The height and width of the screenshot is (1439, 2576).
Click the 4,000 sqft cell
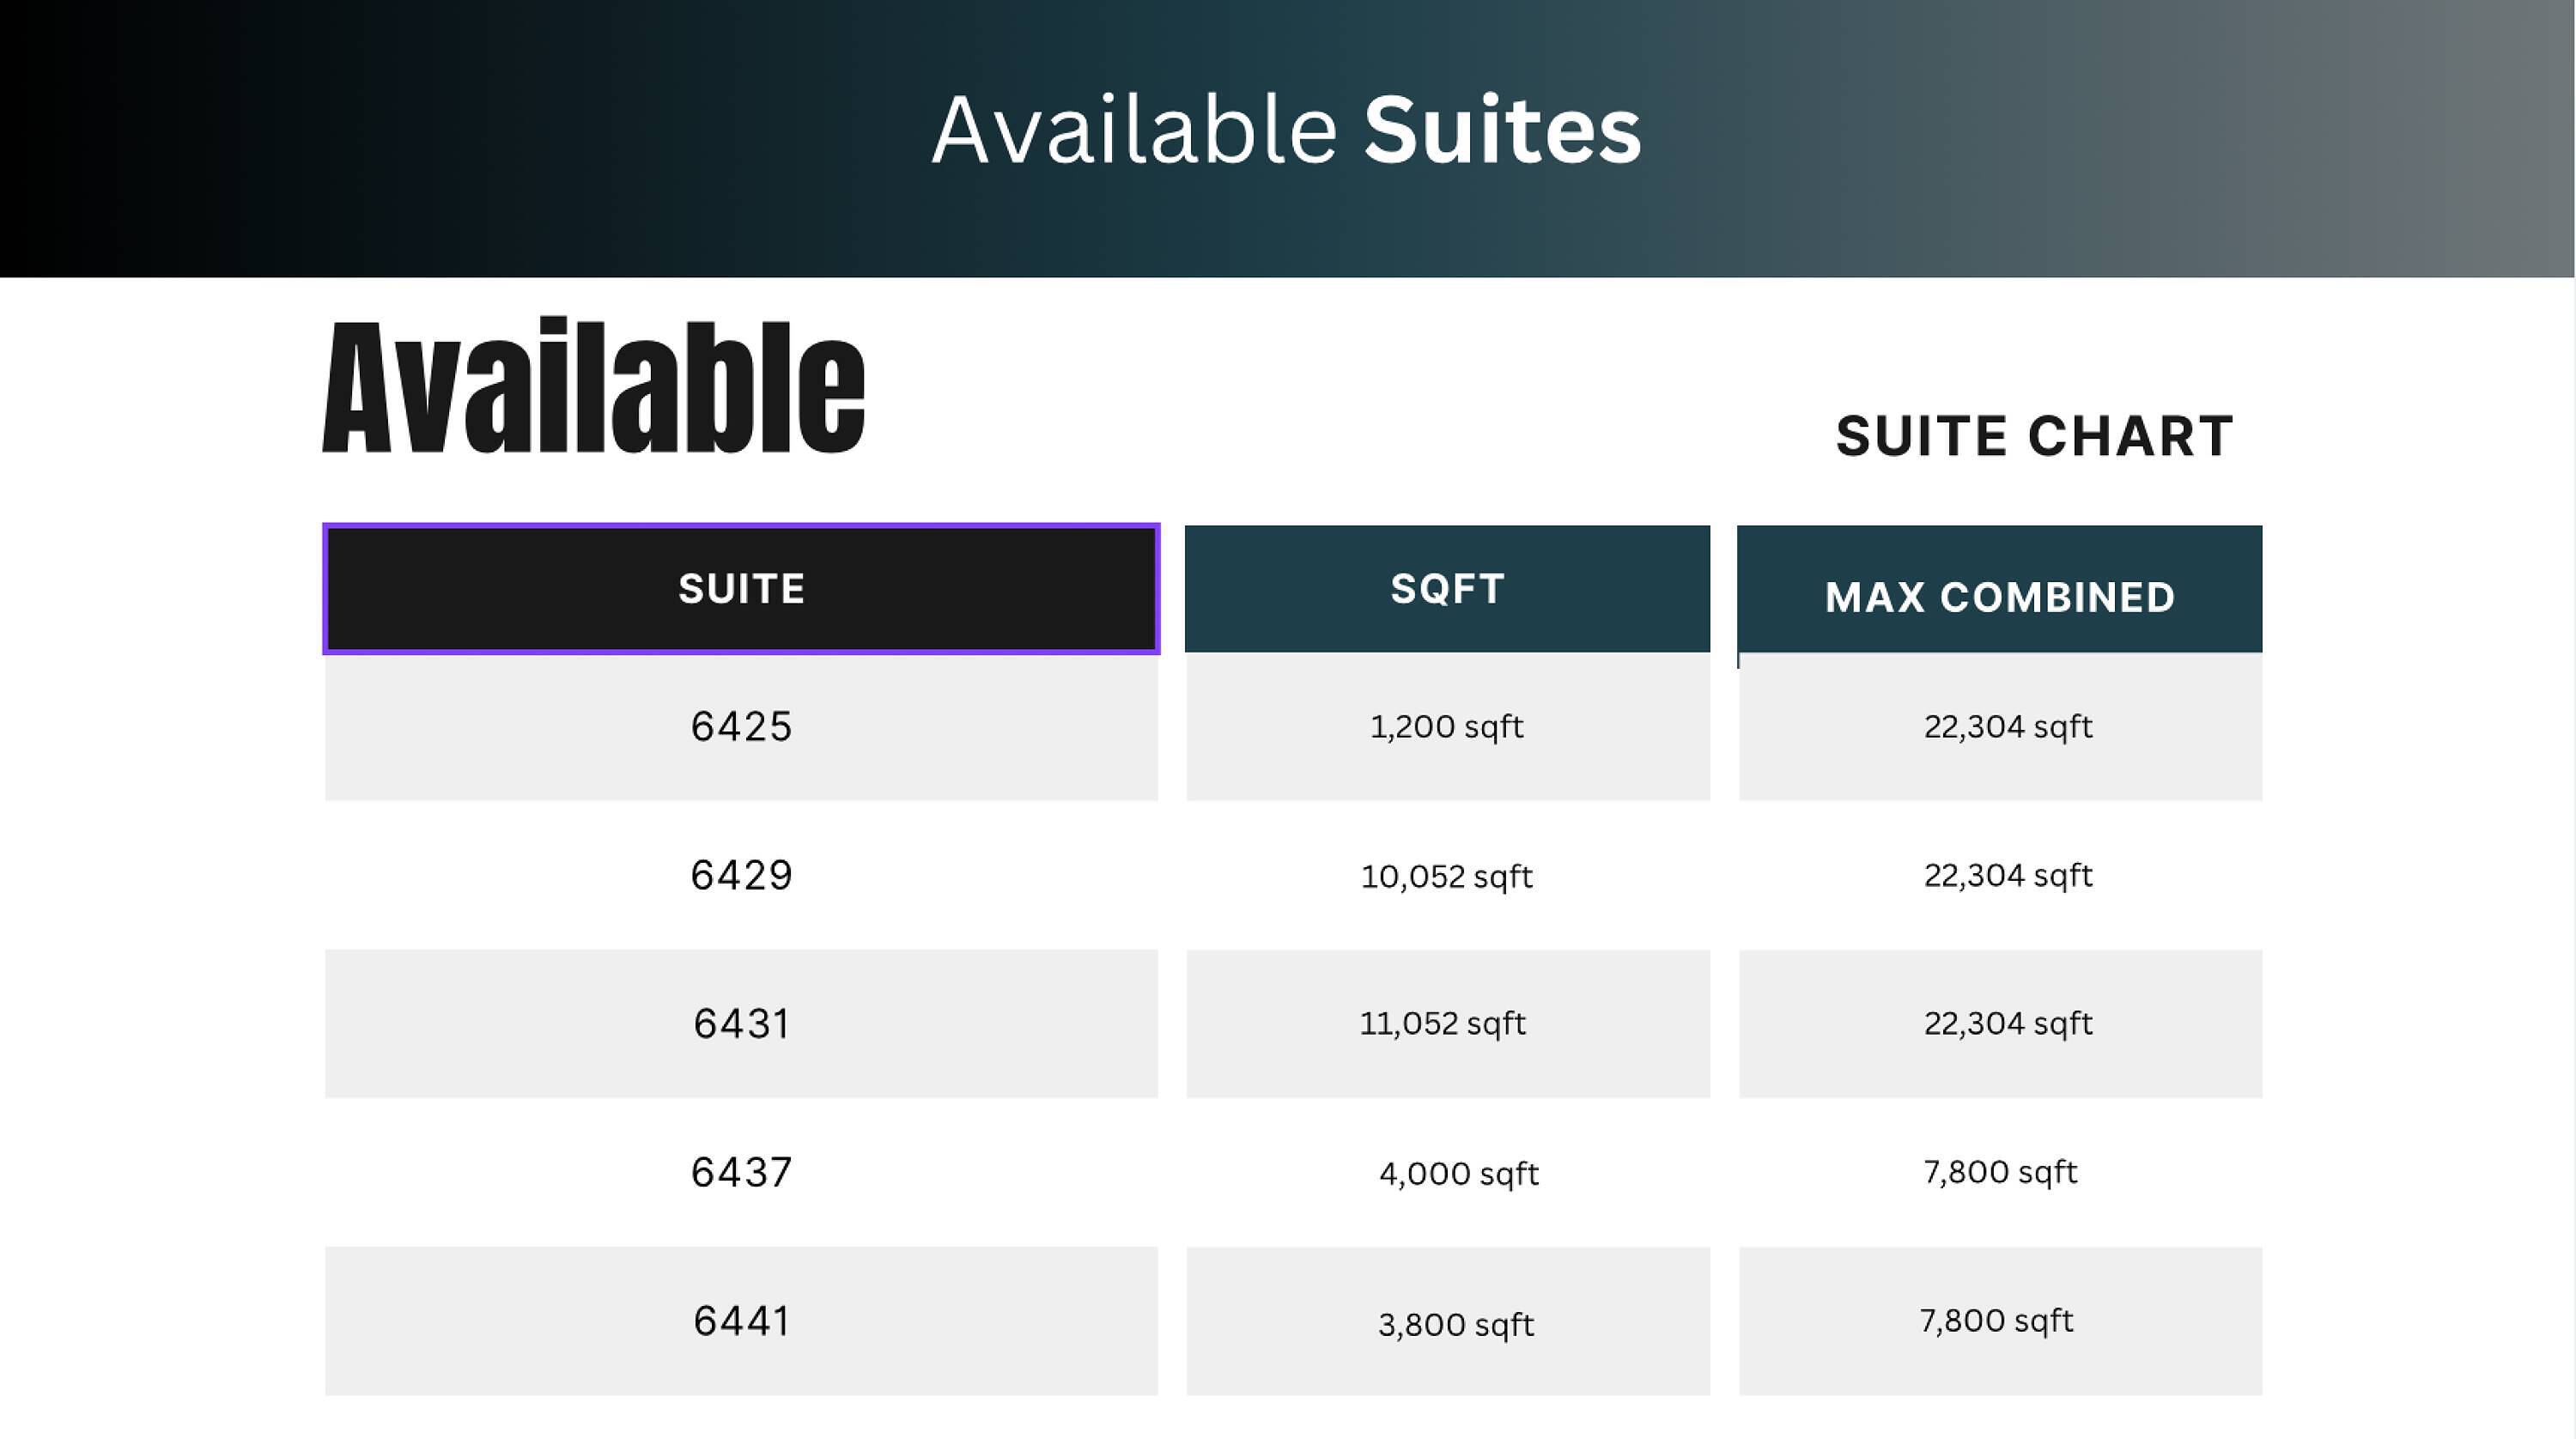click(x=1458, y=1174)
